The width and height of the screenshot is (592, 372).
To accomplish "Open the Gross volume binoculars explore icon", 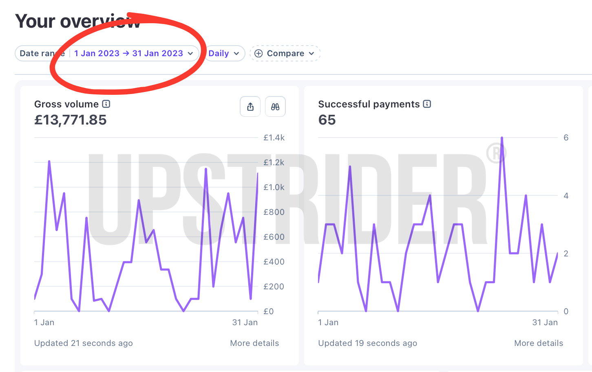I will click(x=275, y=107).
